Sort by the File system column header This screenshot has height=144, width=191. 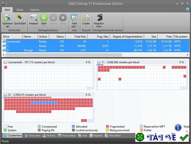tap(181, 37)
